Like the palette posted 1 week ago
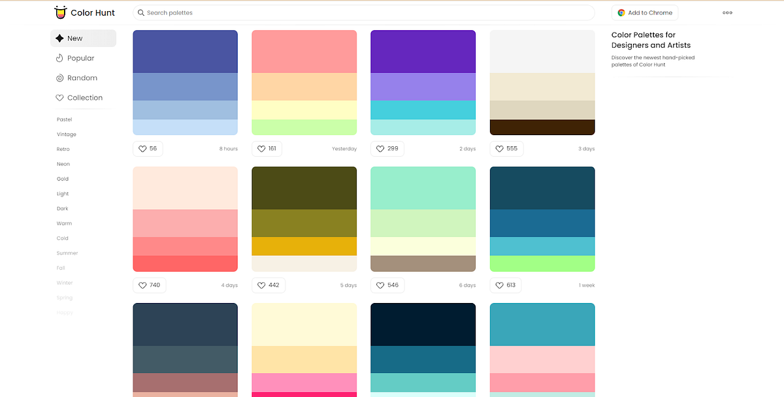The height and width of the screenshot is (397, 784). tap(498, 285)
